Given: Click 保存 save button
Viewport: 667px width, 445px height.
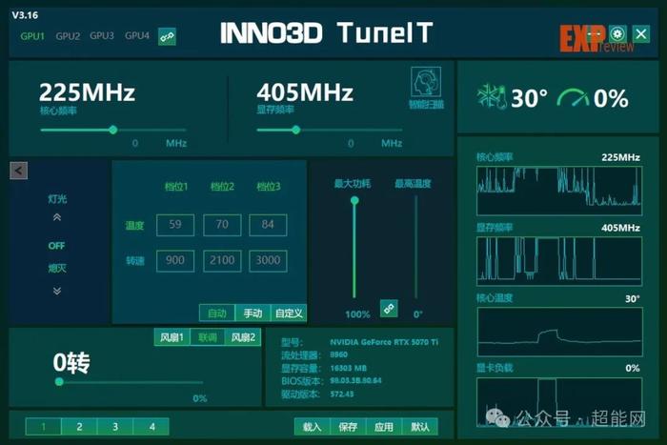Looking at the screenshot, I should 348,427.
